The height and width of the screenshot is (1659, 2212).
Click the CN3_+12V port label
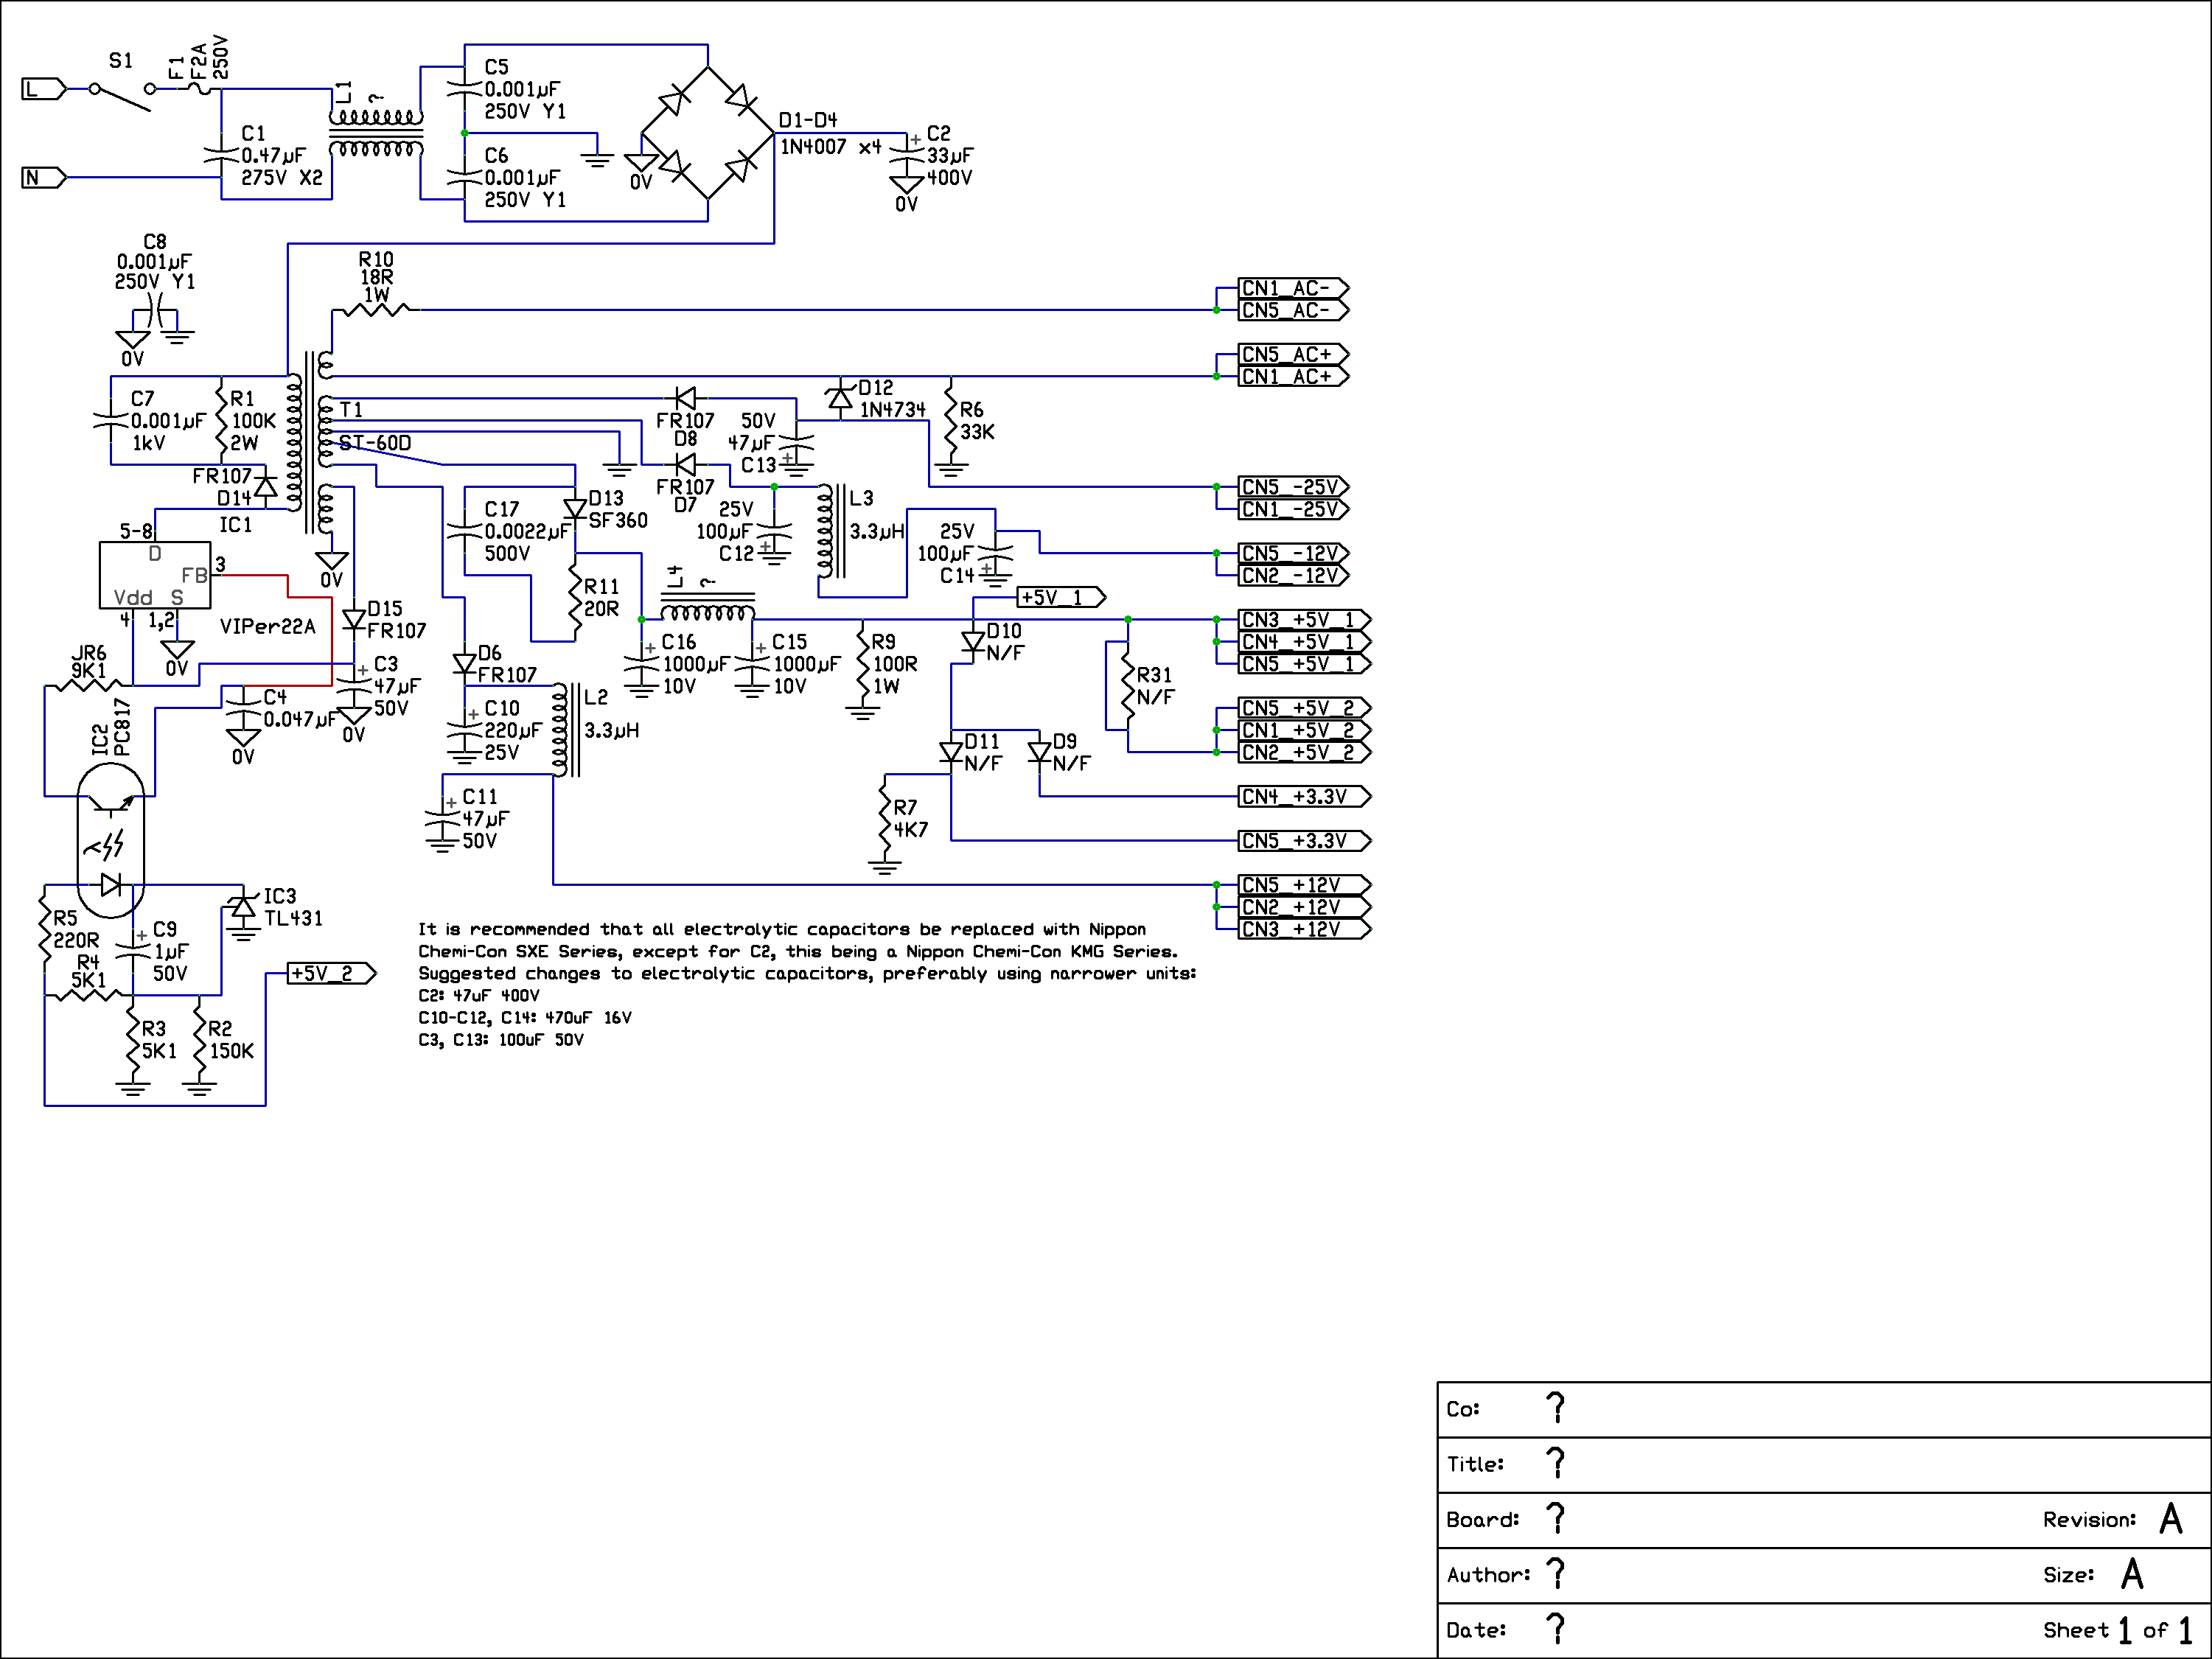(x=1305, y=929)
